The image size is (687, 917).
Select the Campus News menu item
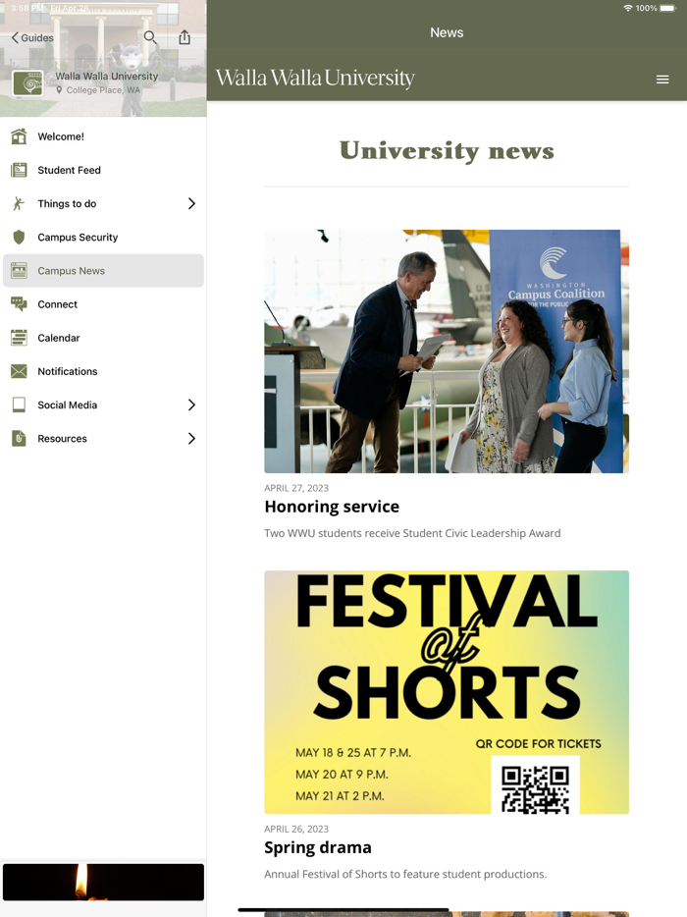pyautogui.click(x=103, y=271)
